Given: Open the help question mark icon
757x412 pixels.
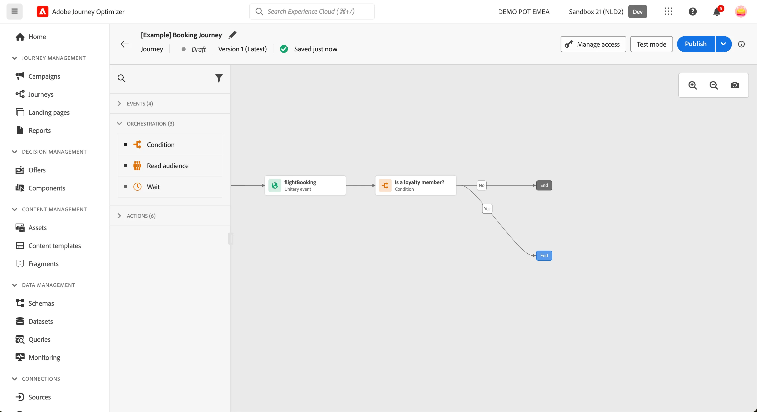Looking at the screenshot, I should [693, 12].
